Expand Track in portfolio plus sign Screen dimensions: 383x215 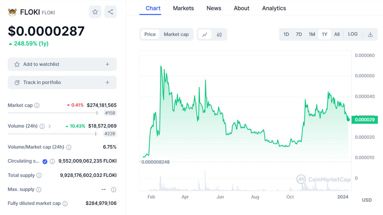pyautogui.click(x=107, y=83)
